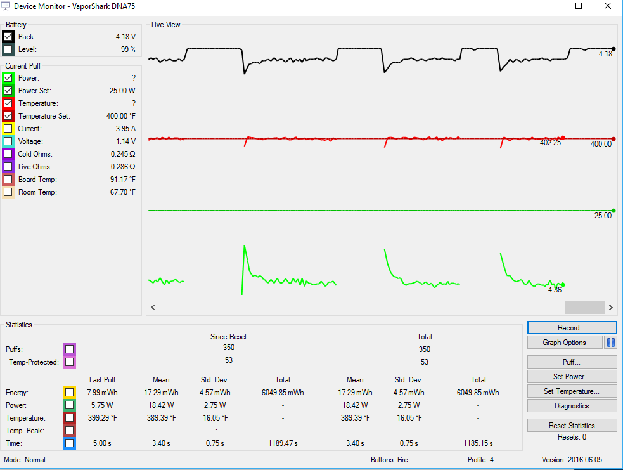This screenshot has height=470, width=623.
Task: Check the Puffs statistics checkbox
Action: pos(70,349)
